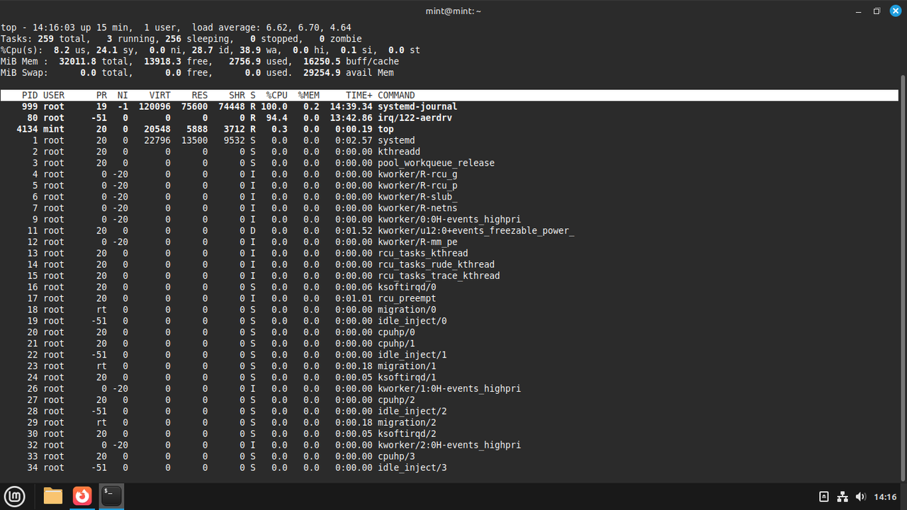Close the mint@mint terminal window

(x=895, y=11)
